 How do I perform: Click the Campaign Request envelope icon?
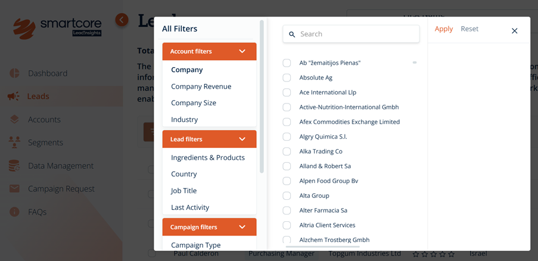pos(15,189)
